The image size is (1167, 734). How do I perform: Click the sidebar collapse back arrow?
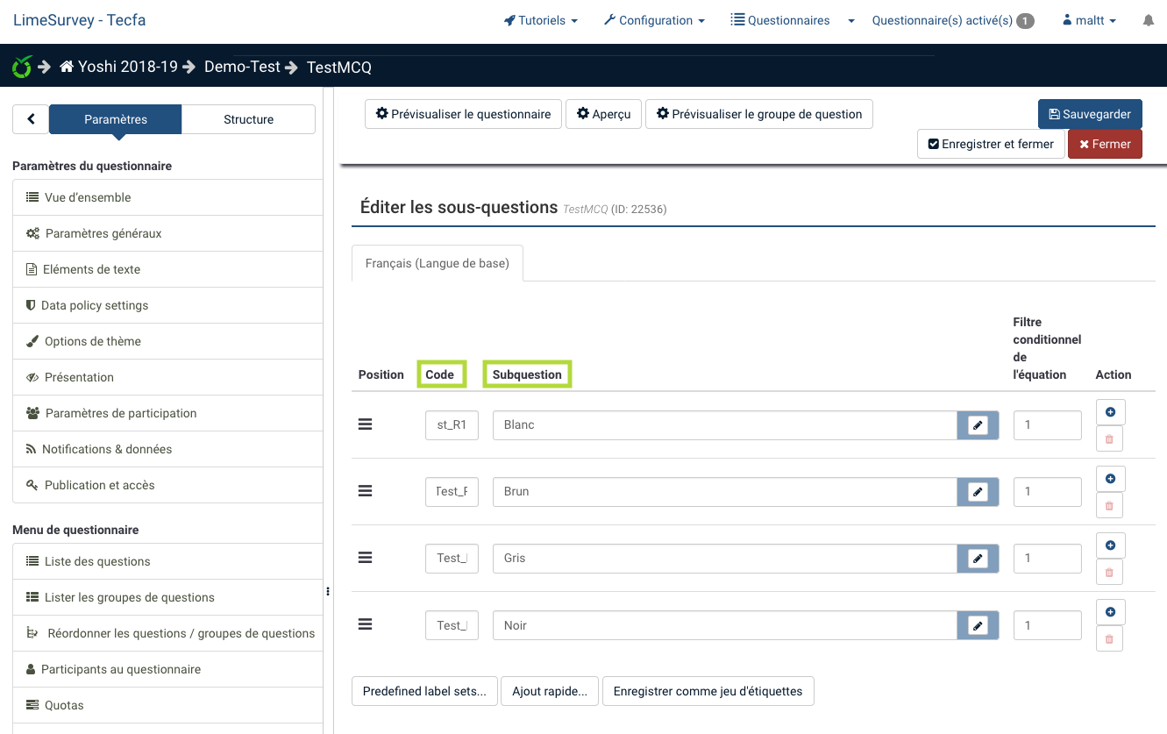pyautogui.click(x=31, y=119)
